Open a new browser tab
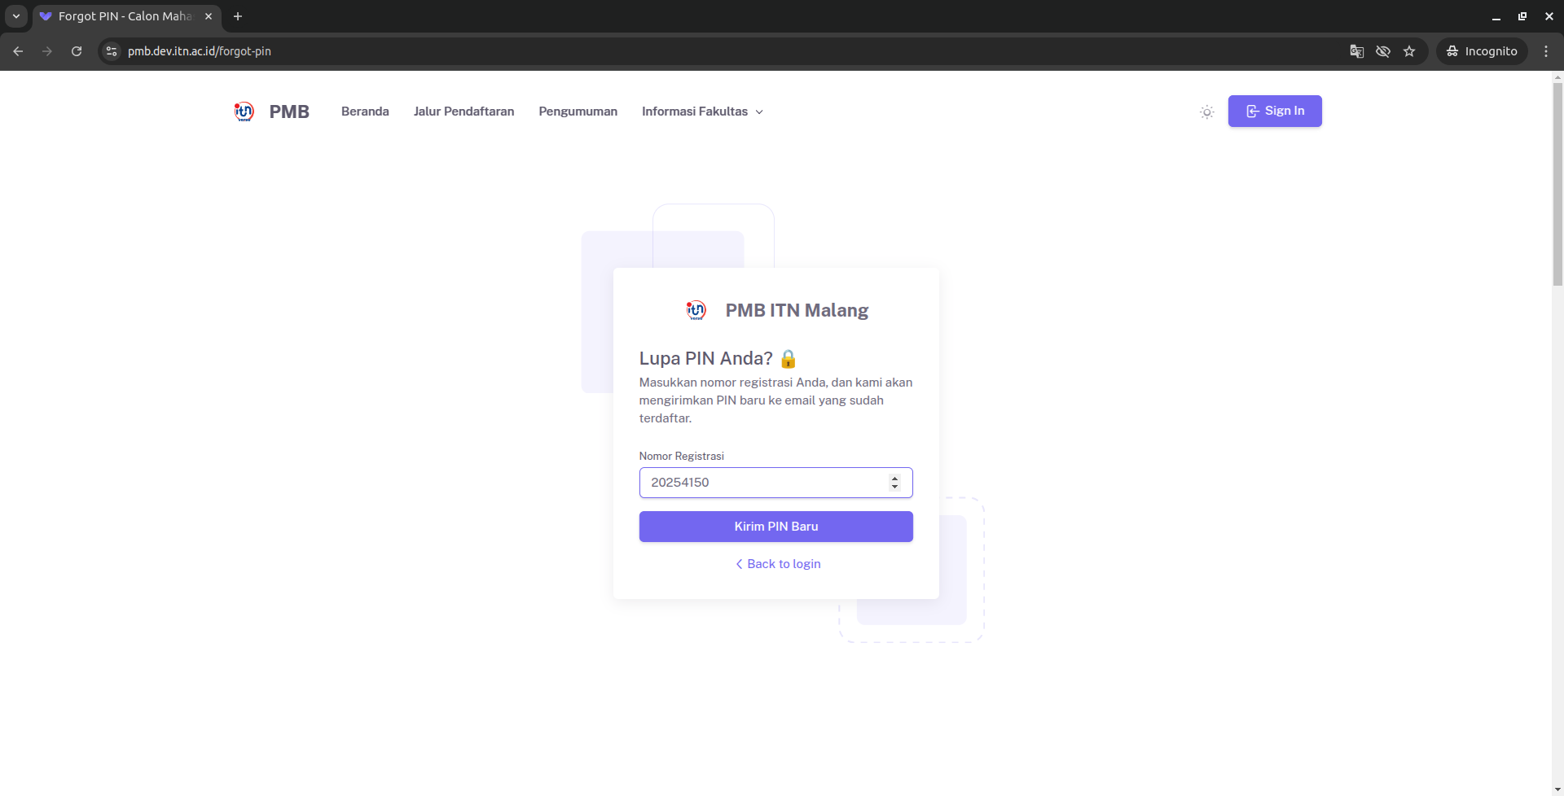Screen dimensions: 1564x796 [238, 16]
